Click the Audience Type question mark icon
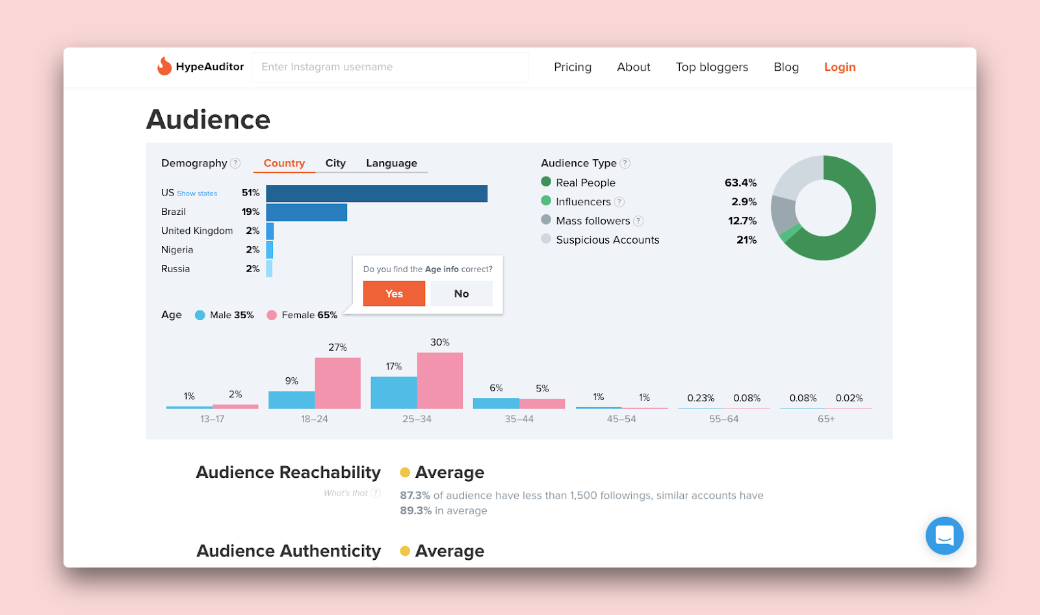Image resolution: width=1040 pixels, height=615 pixels. [x=625, y=163]
